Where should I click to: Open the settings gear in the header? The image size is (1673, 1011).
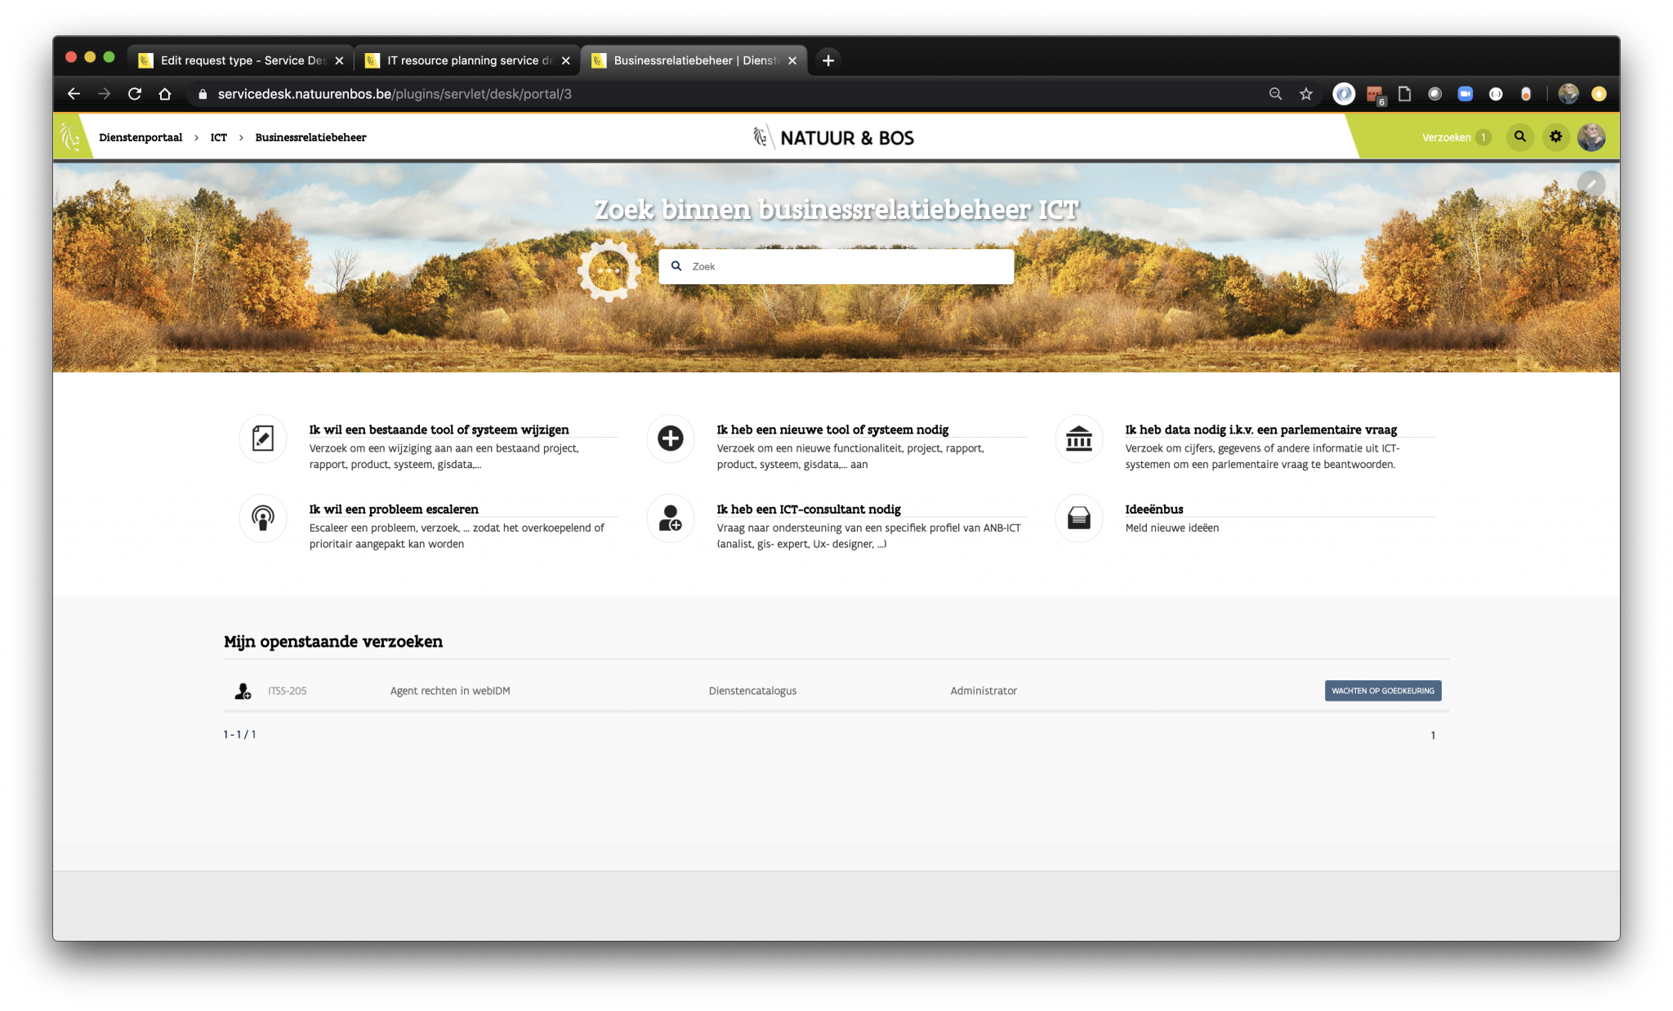pos(1555,136)
